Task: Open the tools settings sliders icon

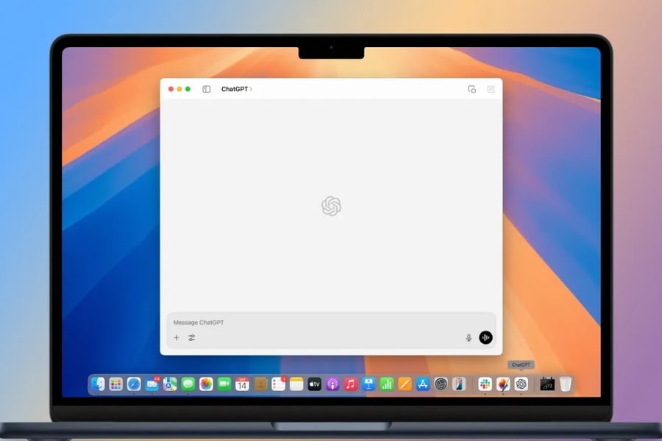Action: [x=192, y=338]
